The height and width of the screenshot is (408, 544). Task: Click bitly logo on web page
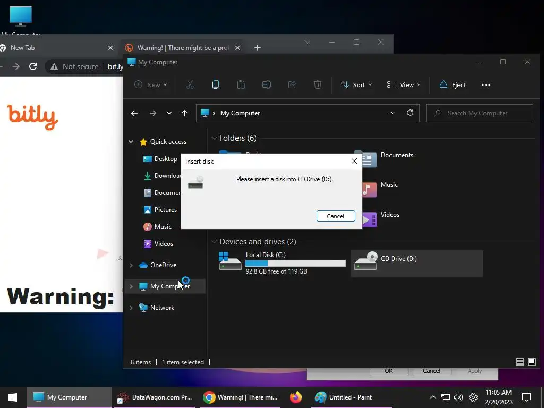click(x=32, y=117)
